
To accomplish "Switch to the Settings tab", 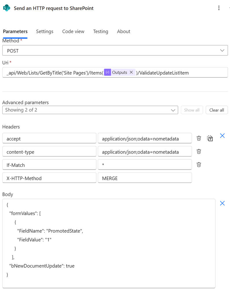I will point(45,31).
